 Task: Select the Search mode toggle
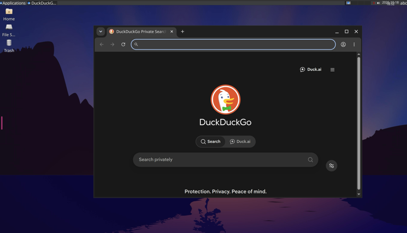tap(210, 142)
